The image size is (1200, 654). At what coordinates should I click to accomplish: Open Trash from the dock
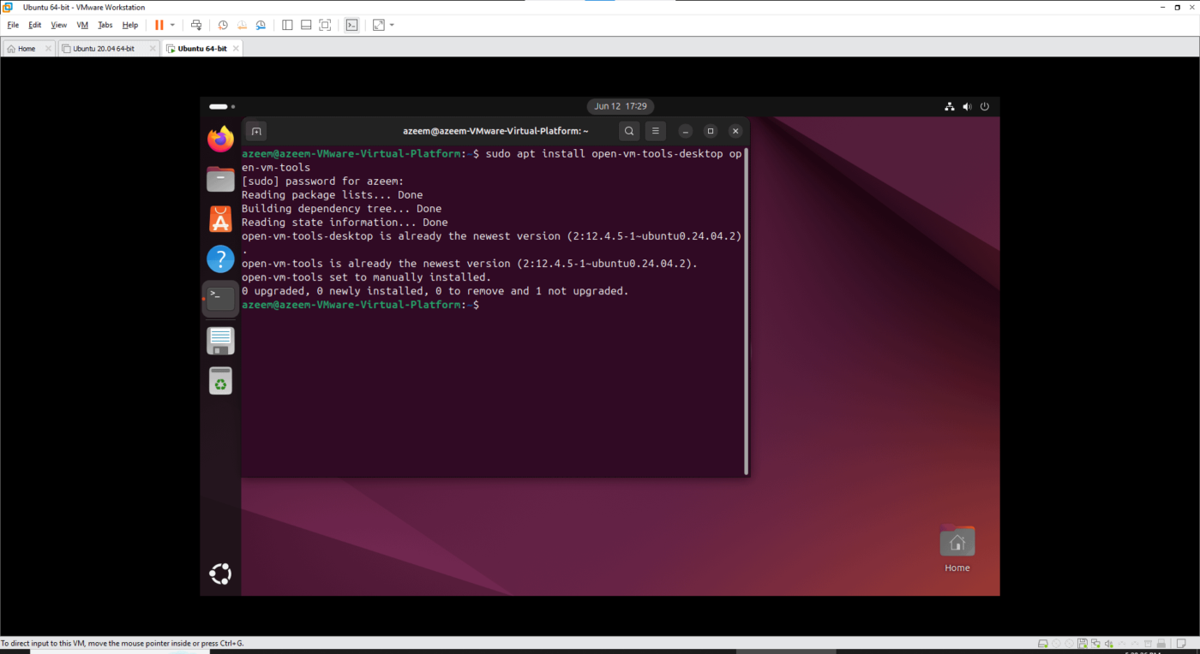click(220, 380)
